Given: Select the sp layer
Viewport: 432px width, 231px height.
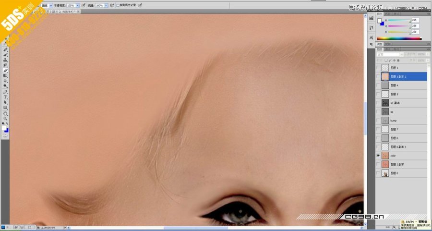Looking at the screenshot, I should [401, 111].
